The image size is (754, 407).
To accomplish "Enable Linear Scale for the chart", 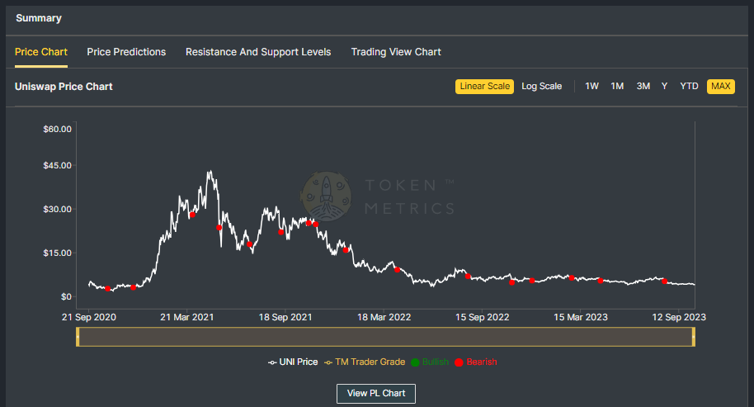I will [484, 87].
